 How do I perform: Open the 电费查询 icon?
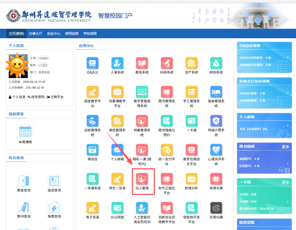pyautogui.click(x=54, y=207)
